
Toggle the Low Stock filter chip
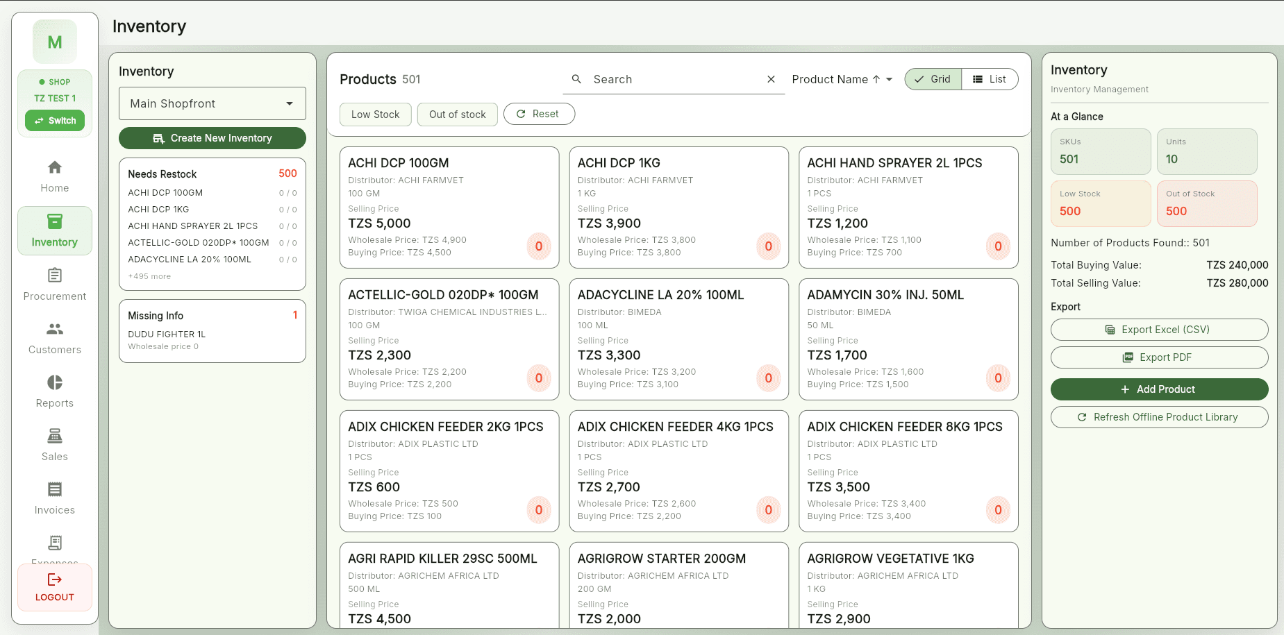click(x=376, y=115)
